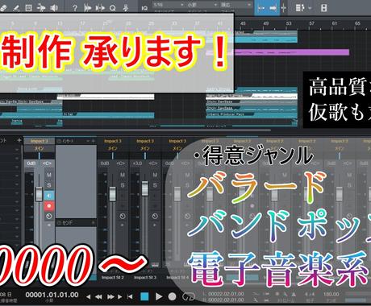Click automation icon on second channel
Viewport: 371px width, 306px height.
coord(123,216)
